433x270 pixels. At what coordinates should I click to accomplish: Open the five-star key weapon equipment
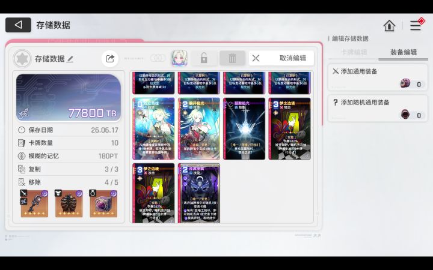coord(34,203)
